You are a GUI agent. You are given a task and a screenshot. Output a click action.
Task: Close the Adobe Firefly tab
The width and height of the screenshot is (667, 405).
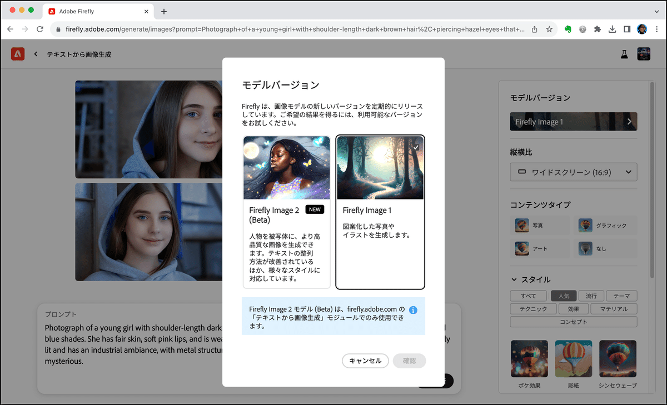[x=147, y=12]
